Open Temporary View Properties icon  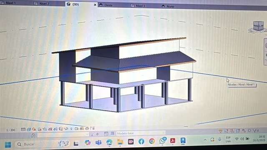click(x=77, y=129)
